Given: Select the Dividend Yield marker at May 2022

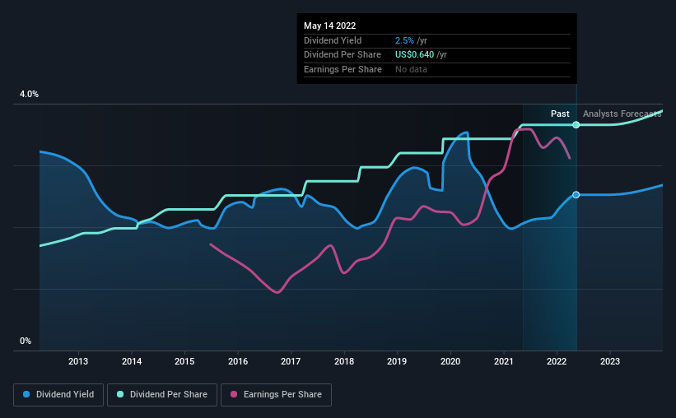Looking at the screenshot, I should [576, 195].
